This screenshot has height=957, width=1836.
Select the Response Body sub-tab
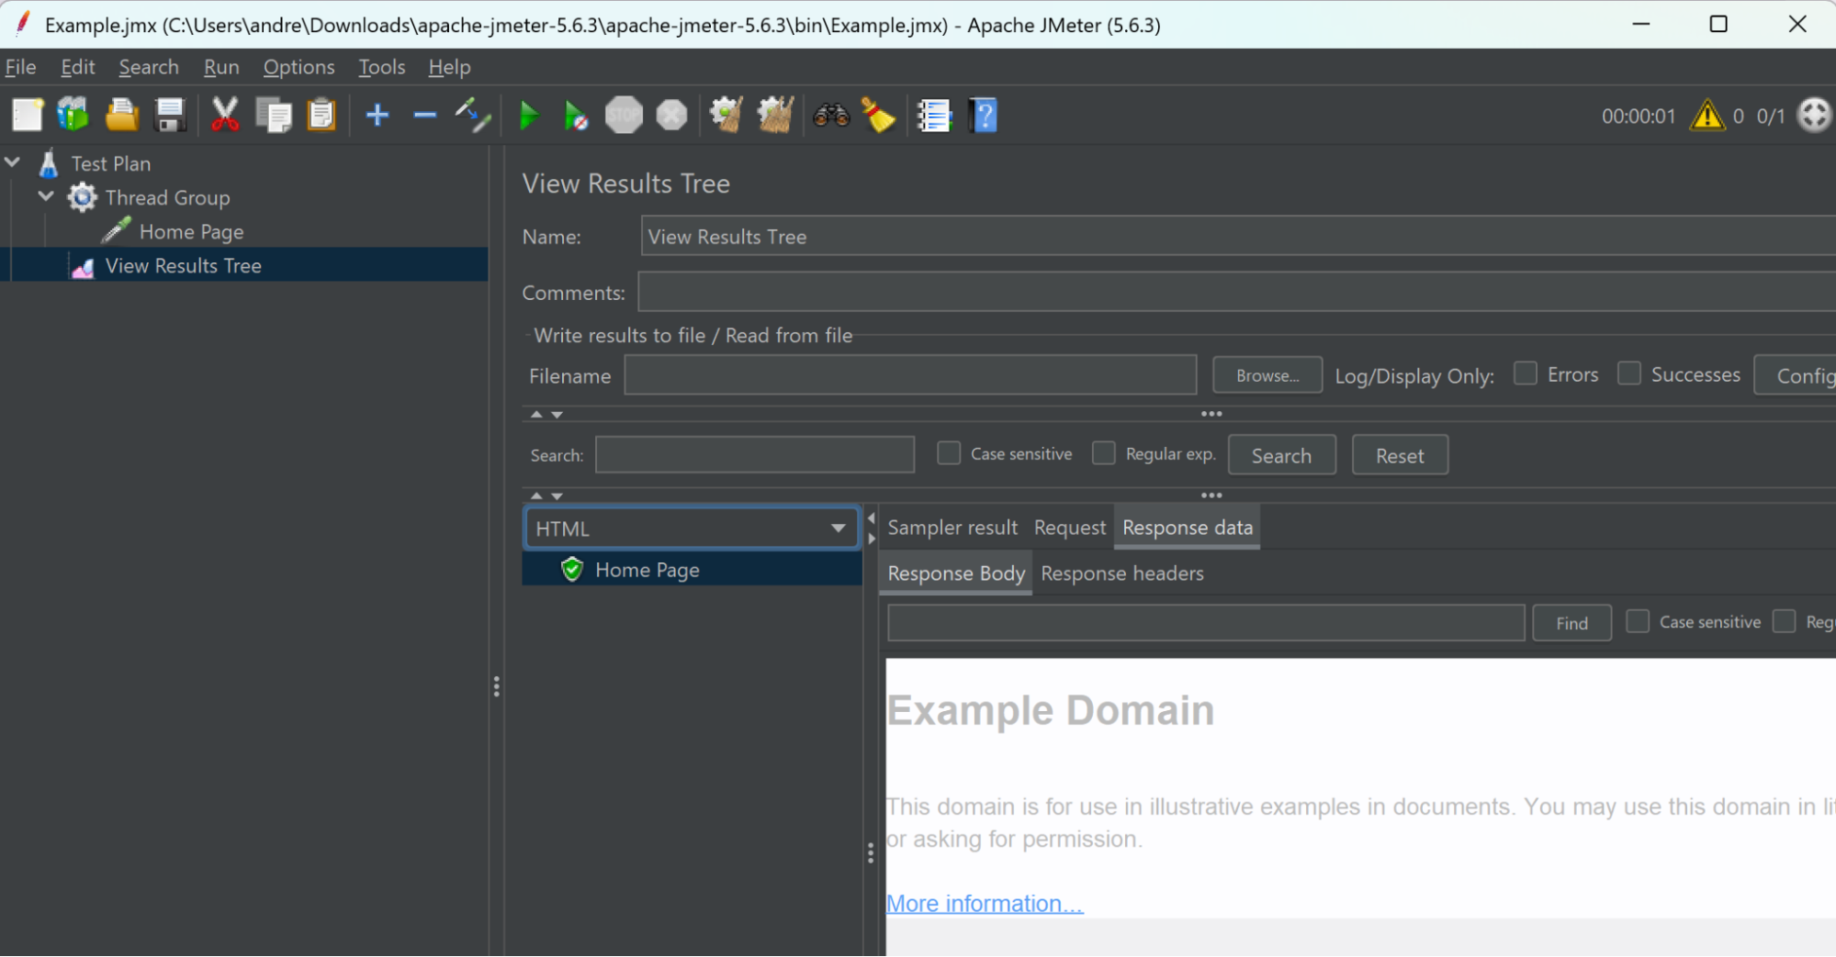tap(956, 573)
